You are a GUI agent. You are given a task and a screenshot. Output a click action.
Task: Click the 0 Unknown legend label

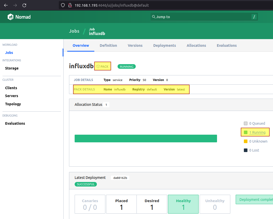[x=258, y=141]
